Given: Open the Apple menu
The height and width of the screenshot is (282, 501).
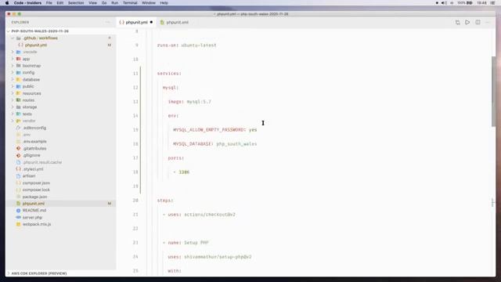Looking at the screenshot, I should pyautogui.click(x=7, y=3).
